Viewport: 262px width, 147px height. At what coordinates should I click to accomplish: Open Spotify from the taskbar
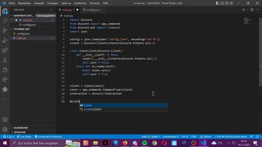tap(145, 143)
